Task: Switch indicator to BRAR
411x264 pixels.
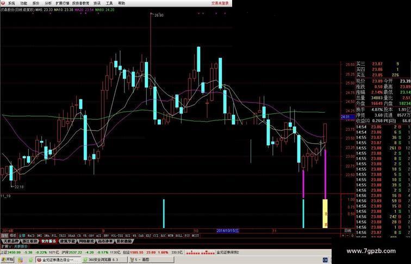Action: point(72,235)
